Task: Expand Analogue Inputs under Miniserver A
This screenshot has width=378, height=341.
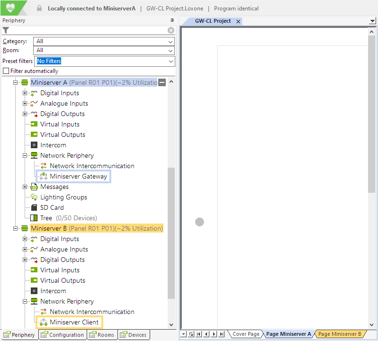Action: tap(25, 103)
